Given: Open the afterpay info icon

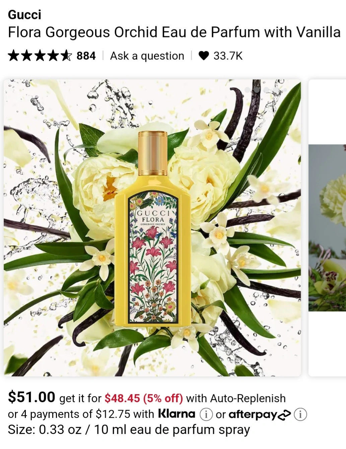Looking at the screenshot, I should pyautogui.click(x=300, y=415).
